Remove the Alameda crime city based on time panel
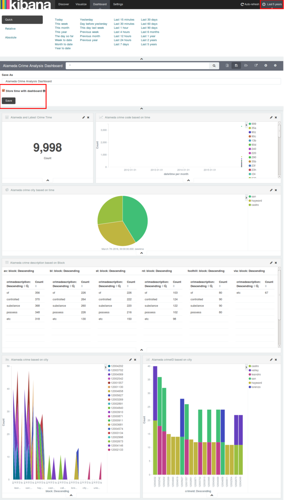 point(276,190)
